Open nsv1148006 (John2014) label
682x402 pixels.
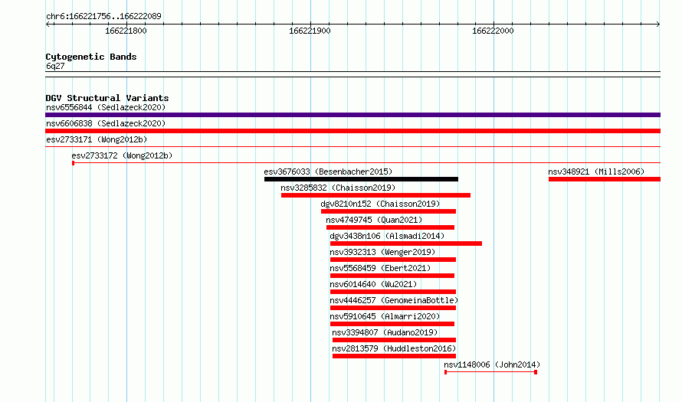click(492, 364)
